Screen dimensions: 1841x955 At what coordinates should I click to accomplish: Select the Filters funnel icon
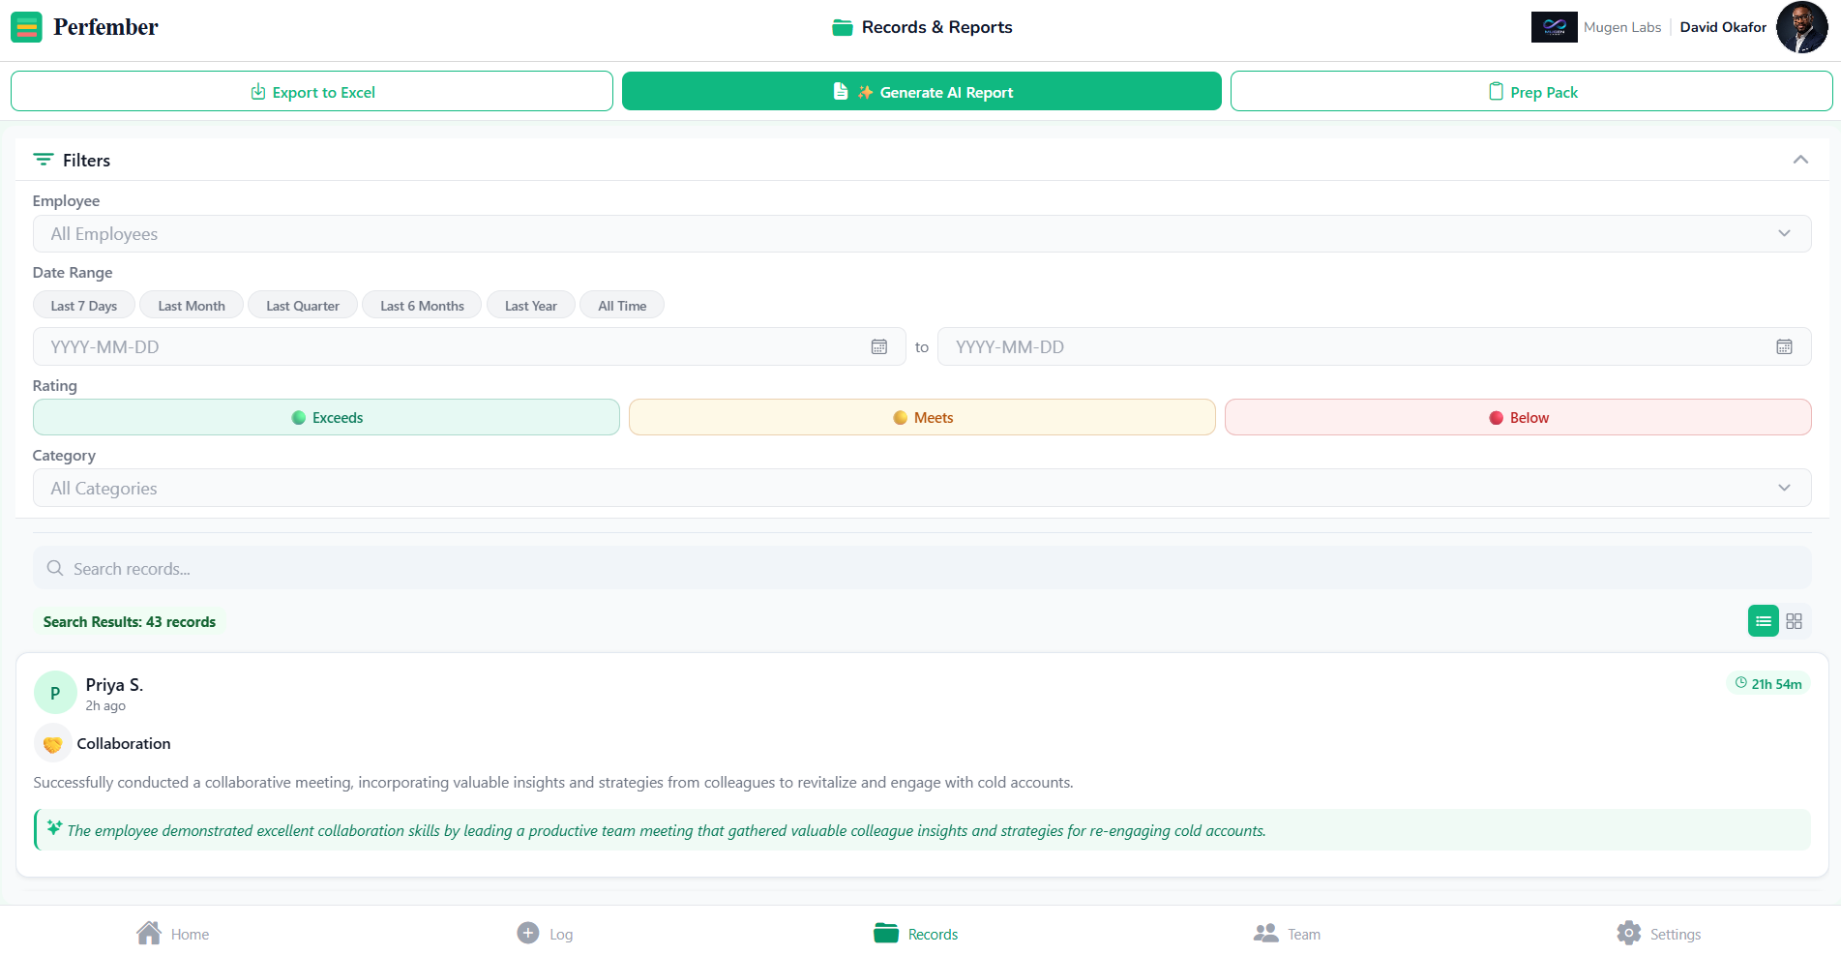click(44, 159)
